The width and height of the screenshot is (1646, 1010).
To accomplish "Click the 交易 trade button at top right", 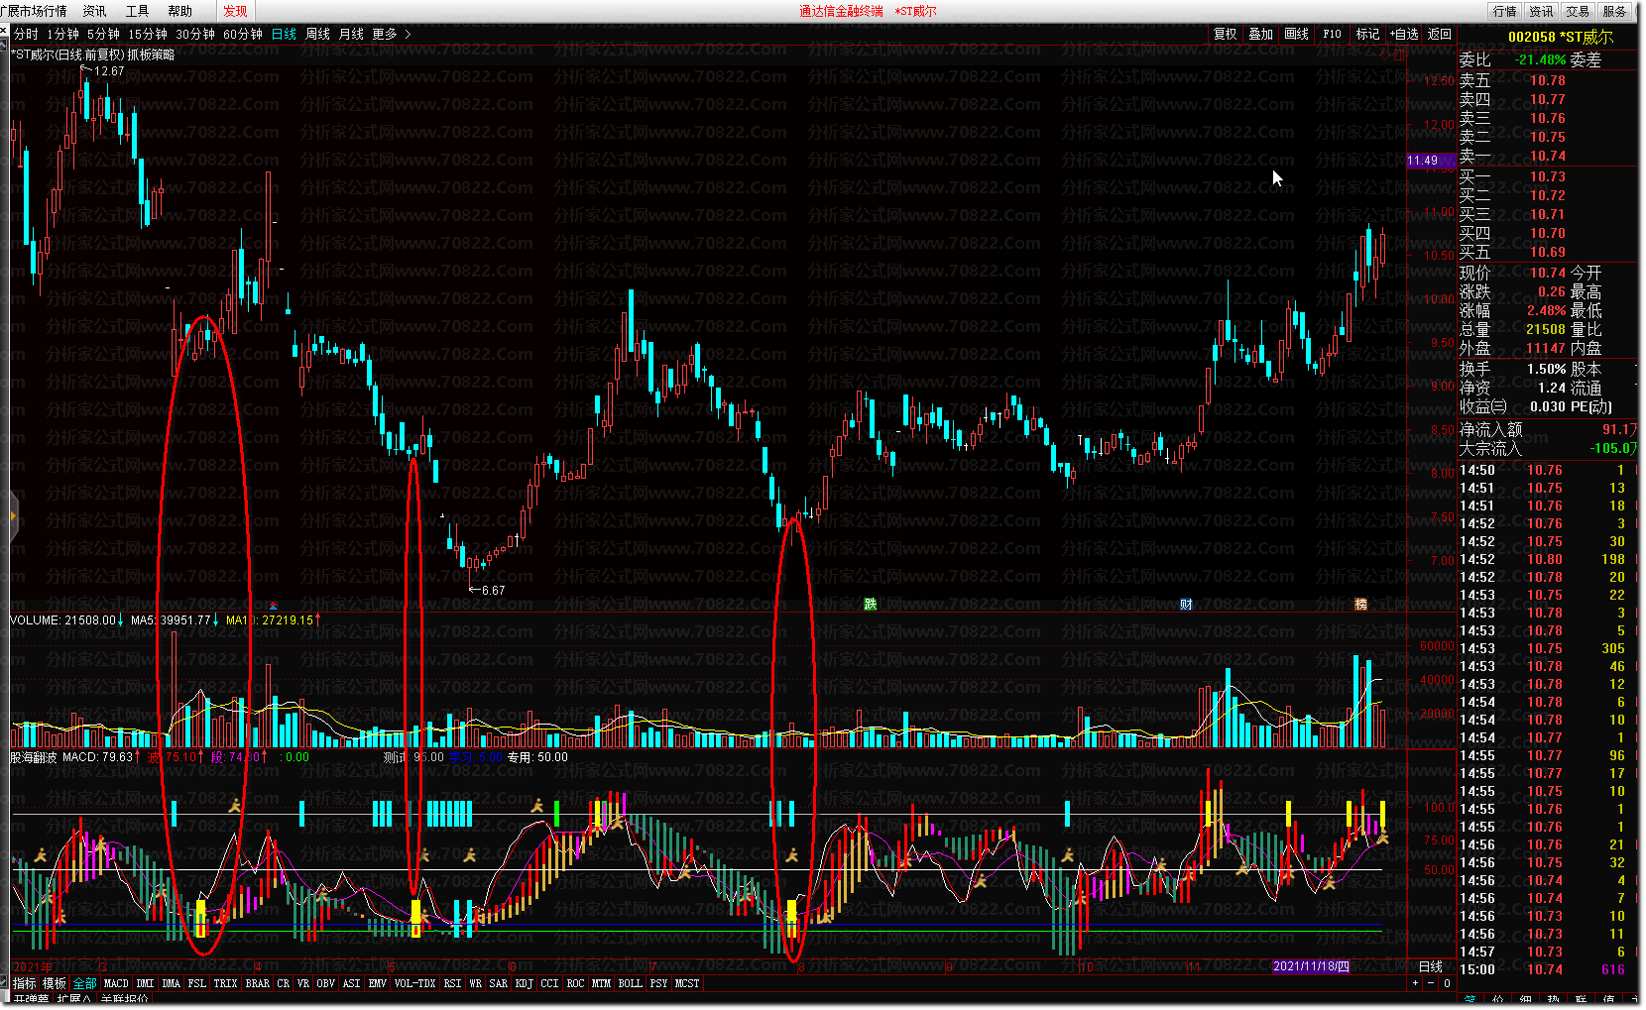I will (1579, 11).
